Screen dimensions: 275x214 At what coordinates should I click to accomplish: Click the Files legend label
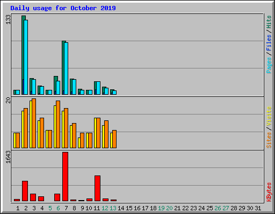pyautogui.click(x=269, y=43)
